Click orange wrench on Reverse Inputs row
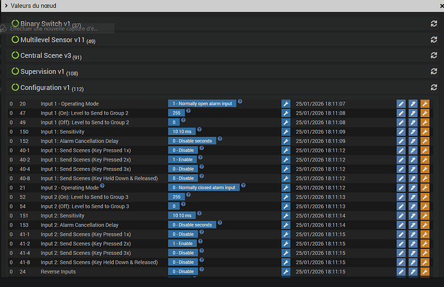 point(424,272)
